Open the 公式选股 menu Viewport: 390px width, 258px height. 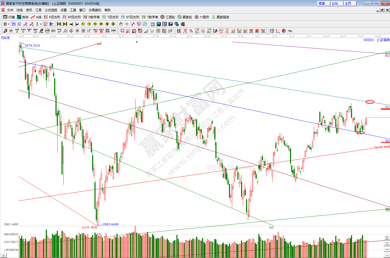tap(51, 10)
